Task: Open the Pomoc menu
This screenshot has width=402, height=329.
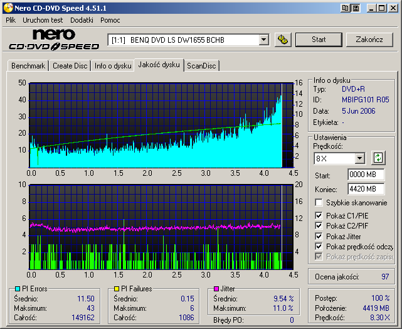Action: pyautogui.click(x=110, y=20)
